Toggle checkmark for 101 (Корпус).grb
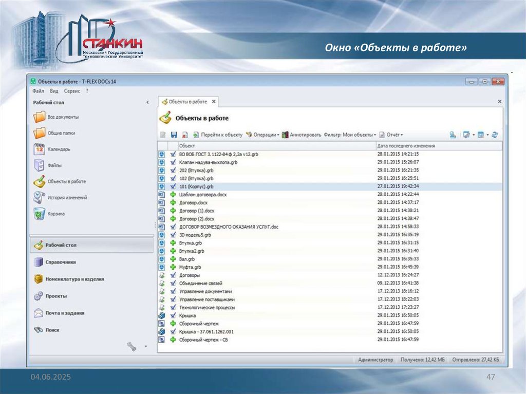Screen dimensions: 526x394 173,186
